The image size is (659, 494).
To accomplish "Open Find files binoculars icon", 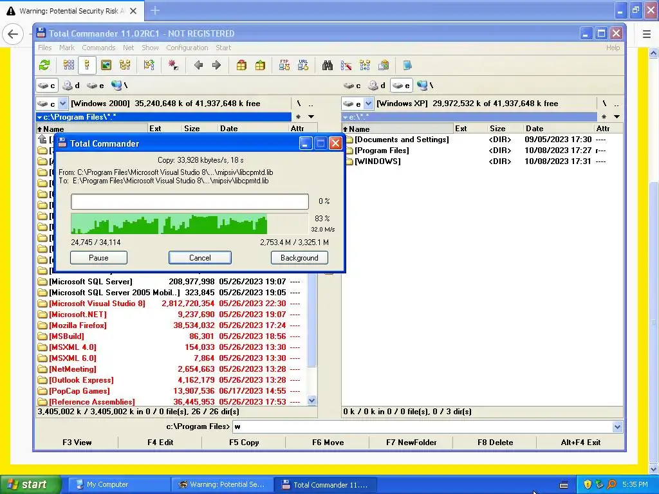I will tap(328, 65).
